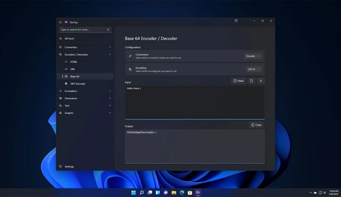Open Task View on the taskbar
This screenshot has height=197, width=341.
[150, 193]
